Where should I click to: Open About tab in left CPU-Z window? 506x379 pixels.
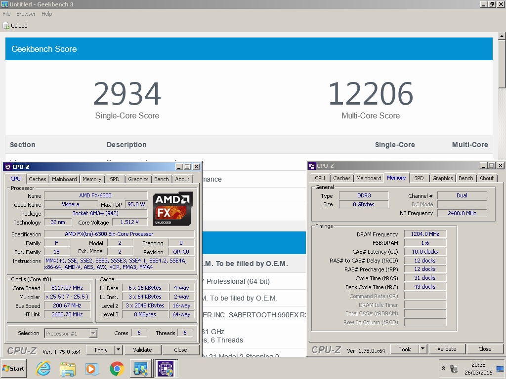[x=182, y=179]
